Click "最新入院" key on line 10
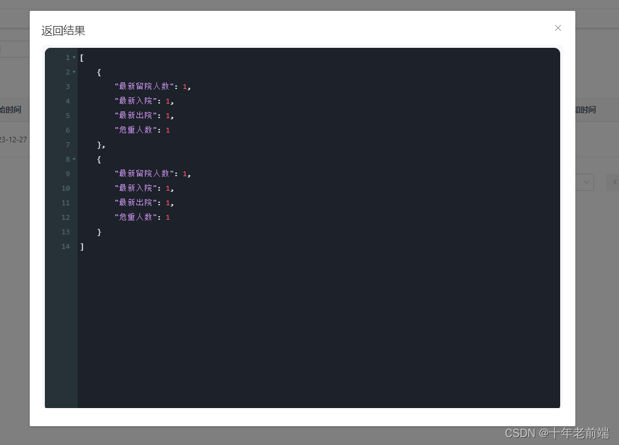619x445 pixels. pyautogui.click(x=135, y=188)
